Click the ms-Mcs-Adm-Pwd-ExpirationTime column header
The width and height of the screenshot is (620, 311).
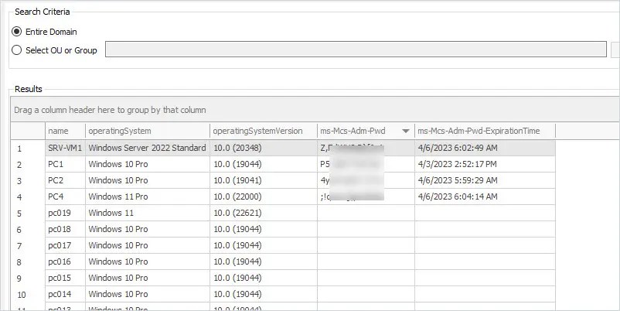485,131
